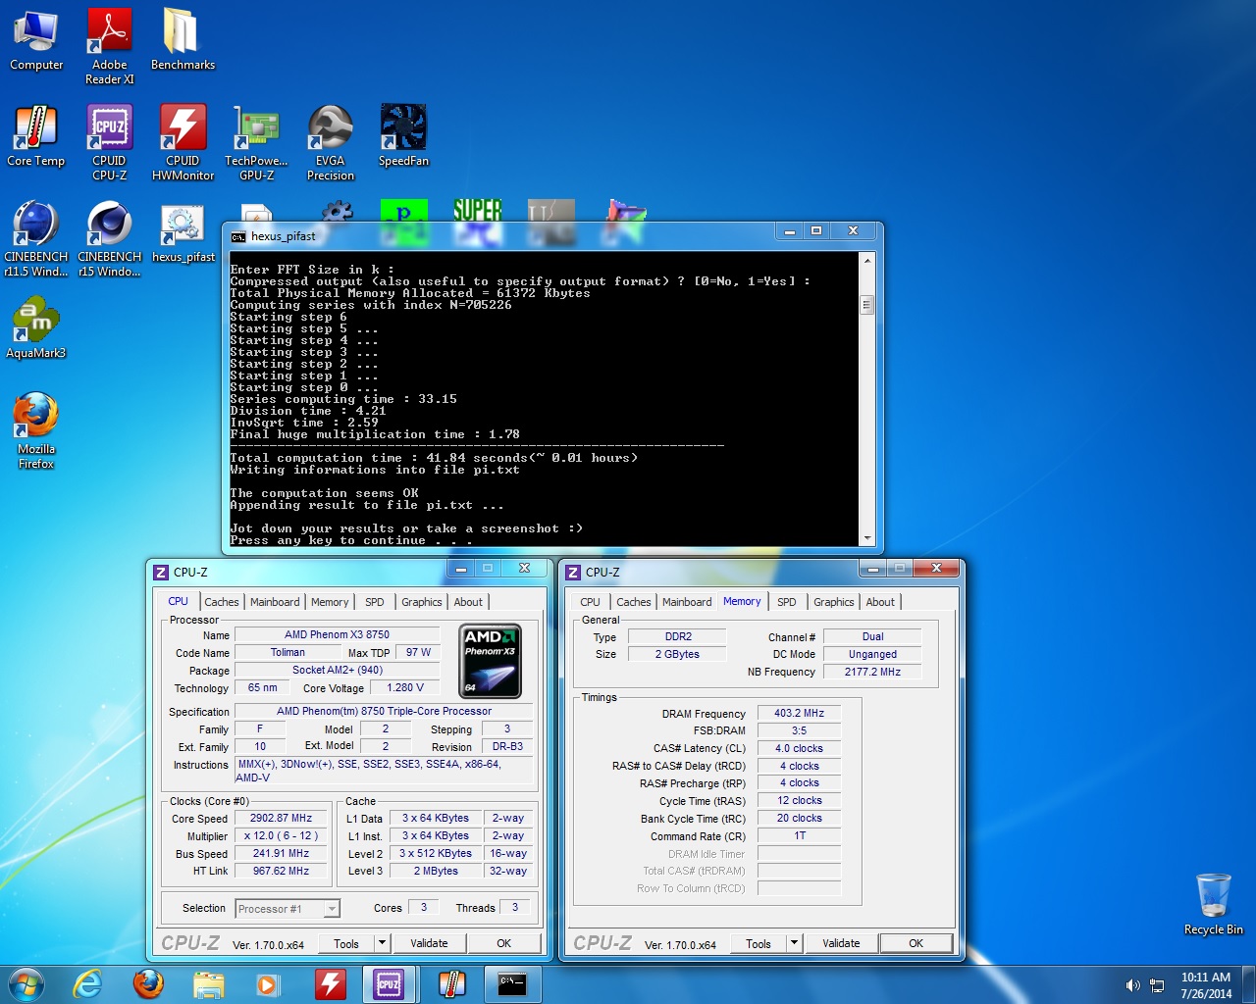This screenshot has height=1004, width=1256.
Task: Launch TechPowerUp GPU-Z desktop shortcut
Action: 256,142
